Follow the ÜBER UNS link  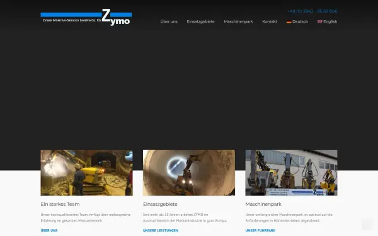(x=49, y=230)
